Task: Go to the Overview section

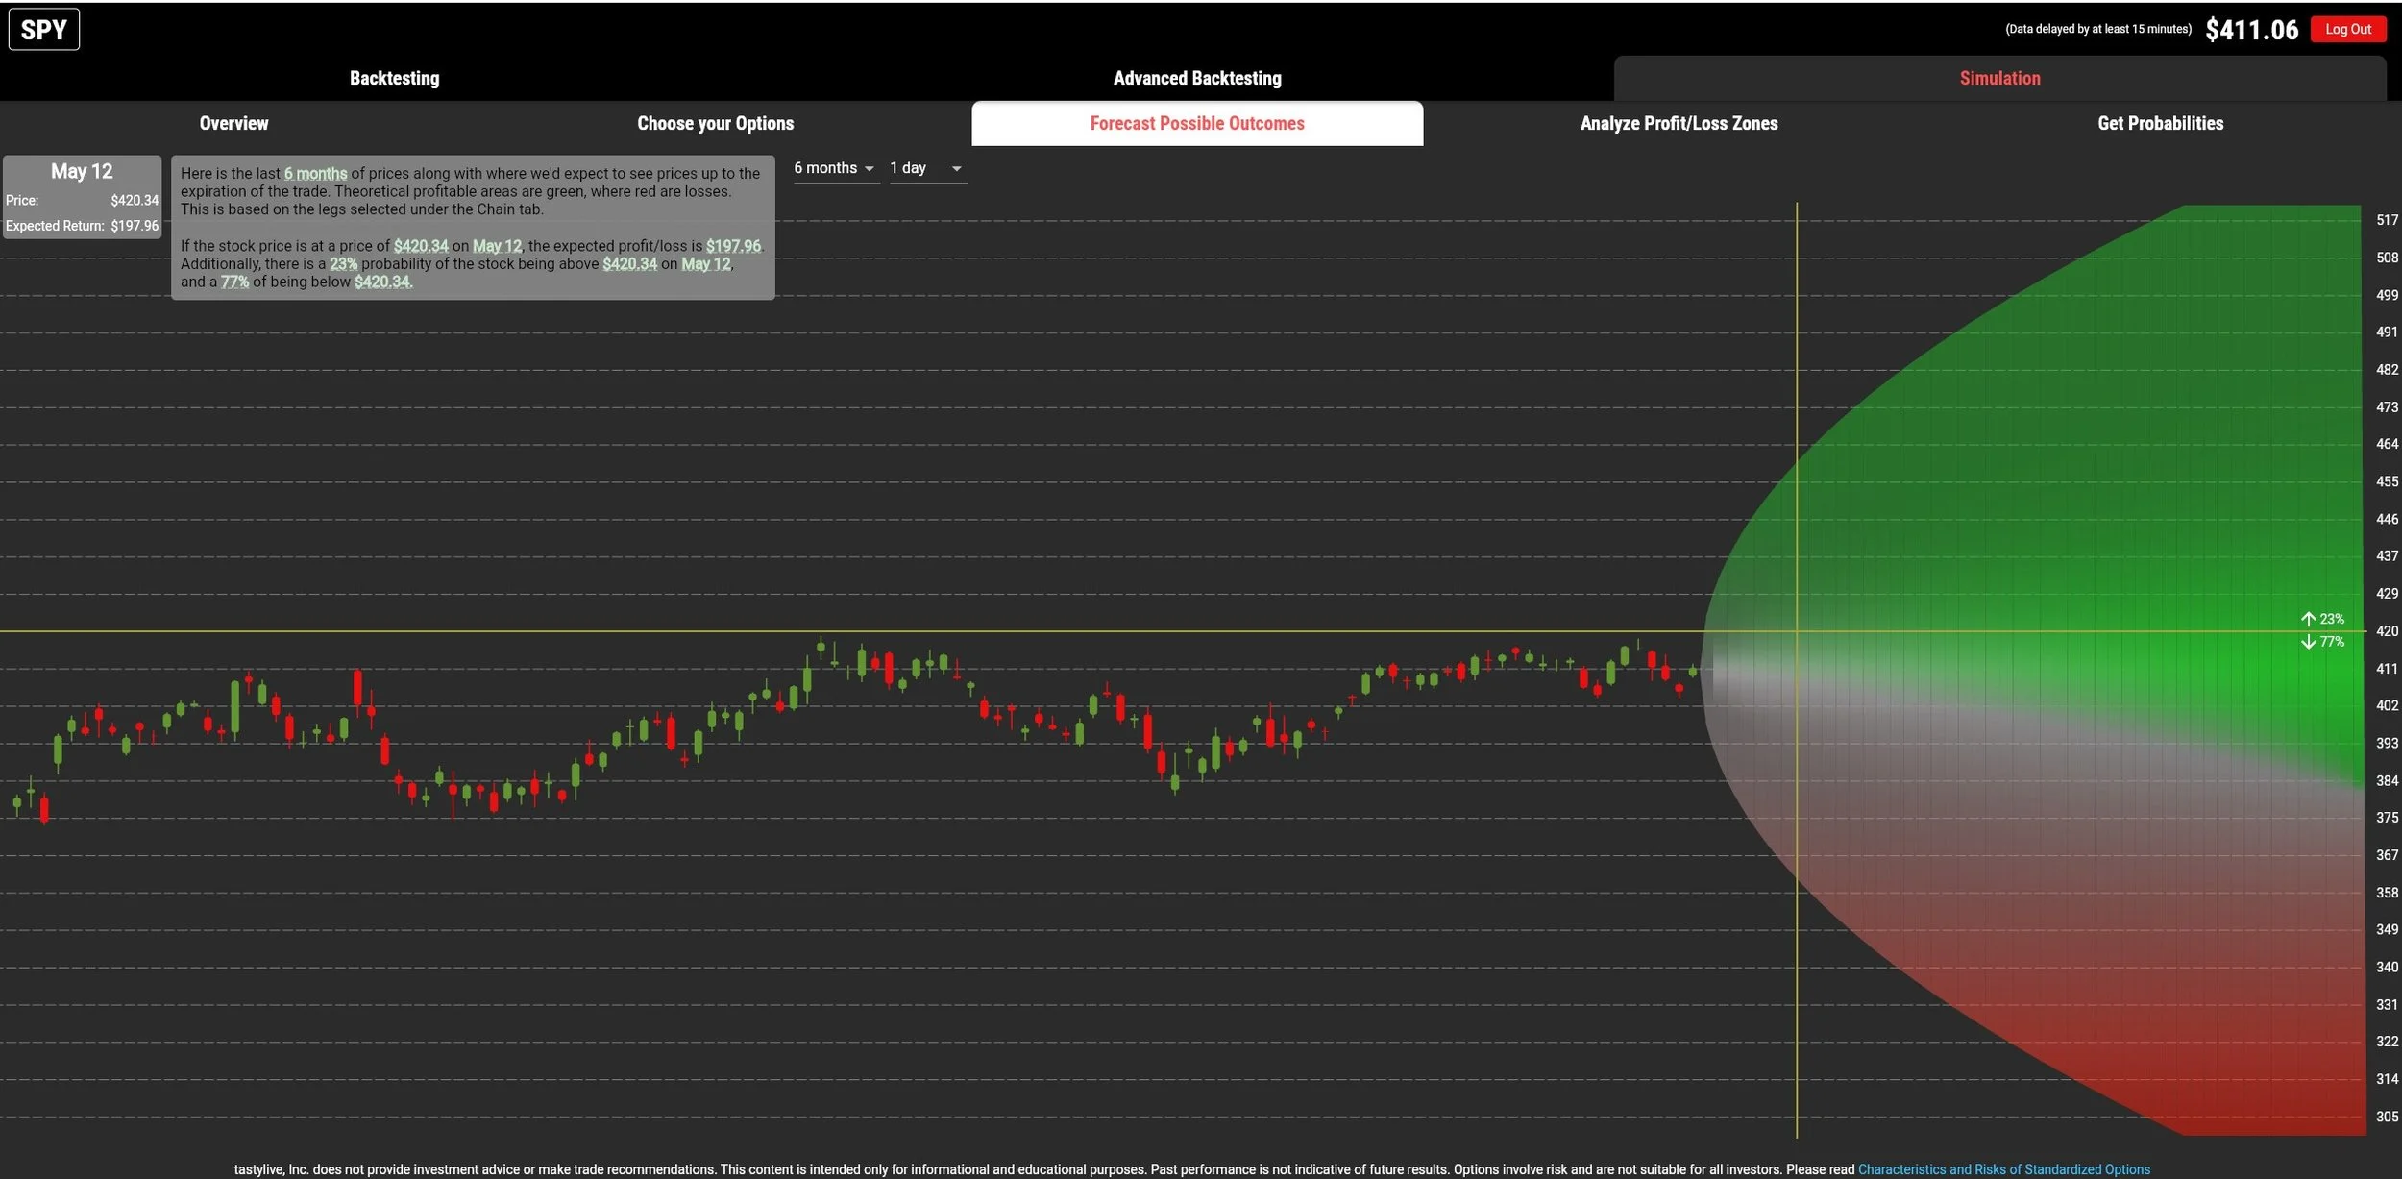Action: point(233,123)
